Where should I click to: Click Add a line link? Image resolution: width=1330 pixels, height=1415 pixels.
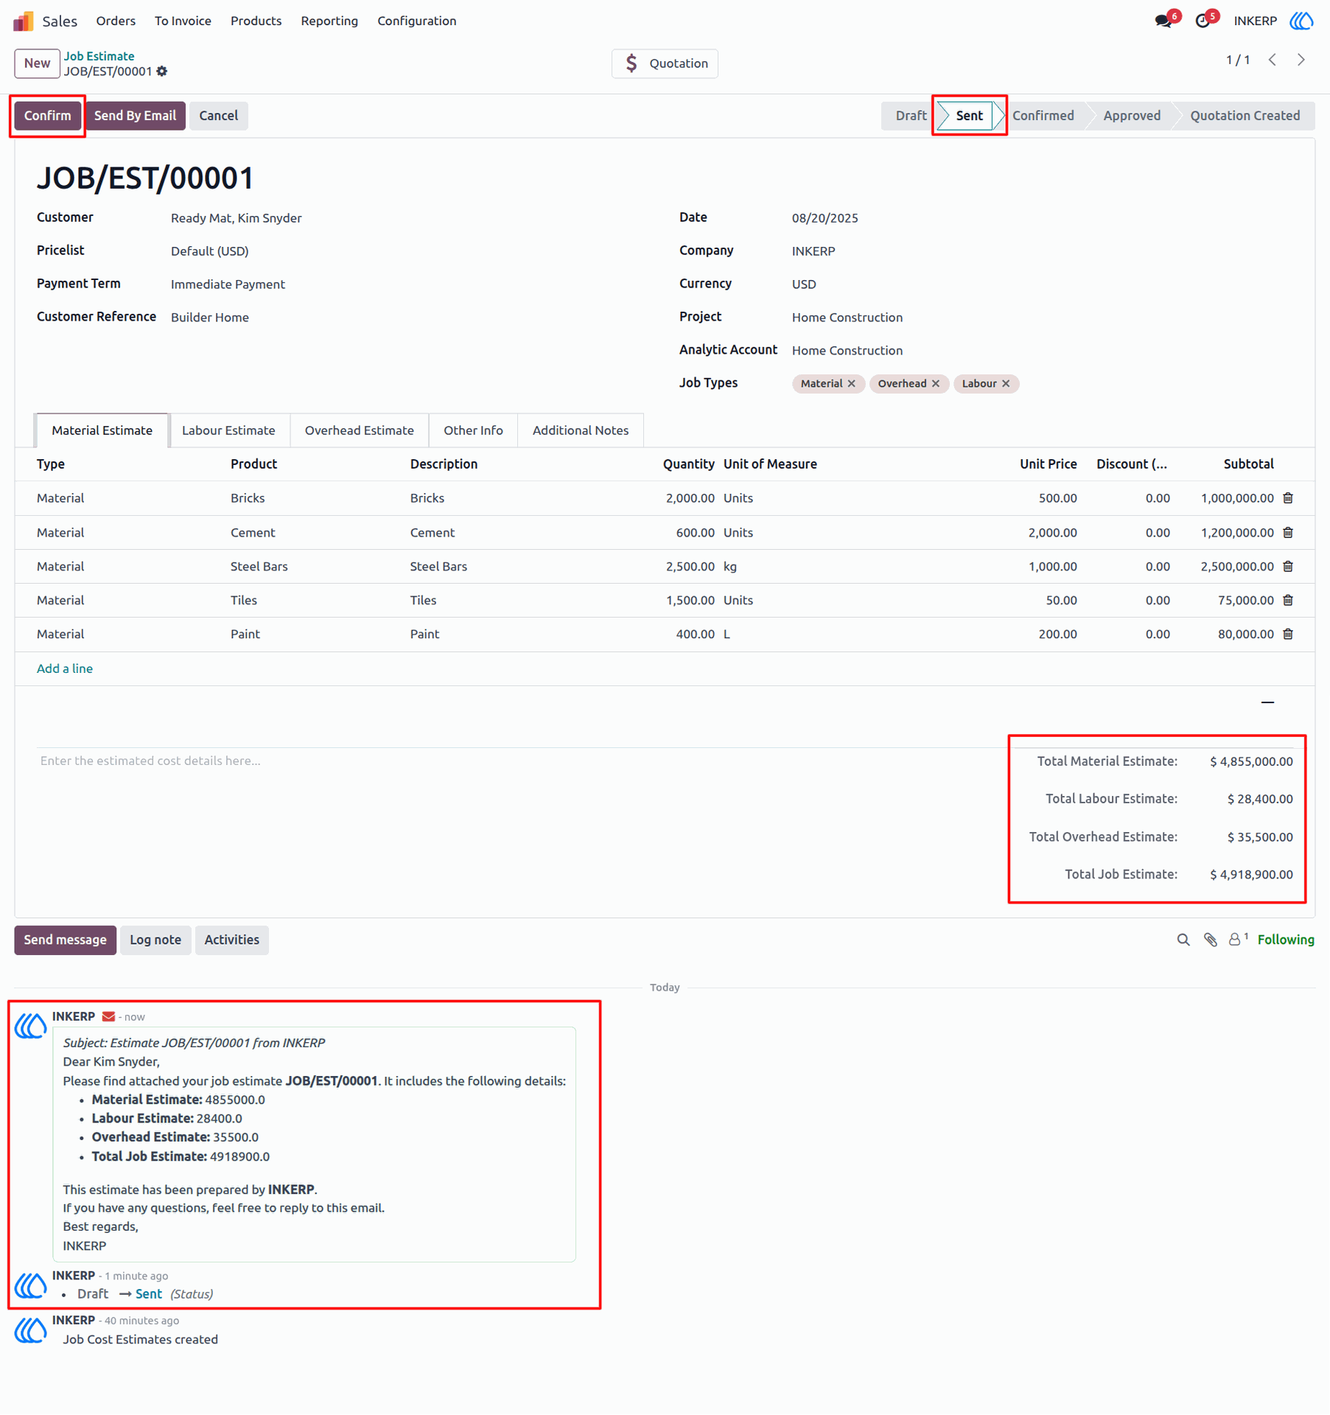pyautogui.click(x=65, y=668)
